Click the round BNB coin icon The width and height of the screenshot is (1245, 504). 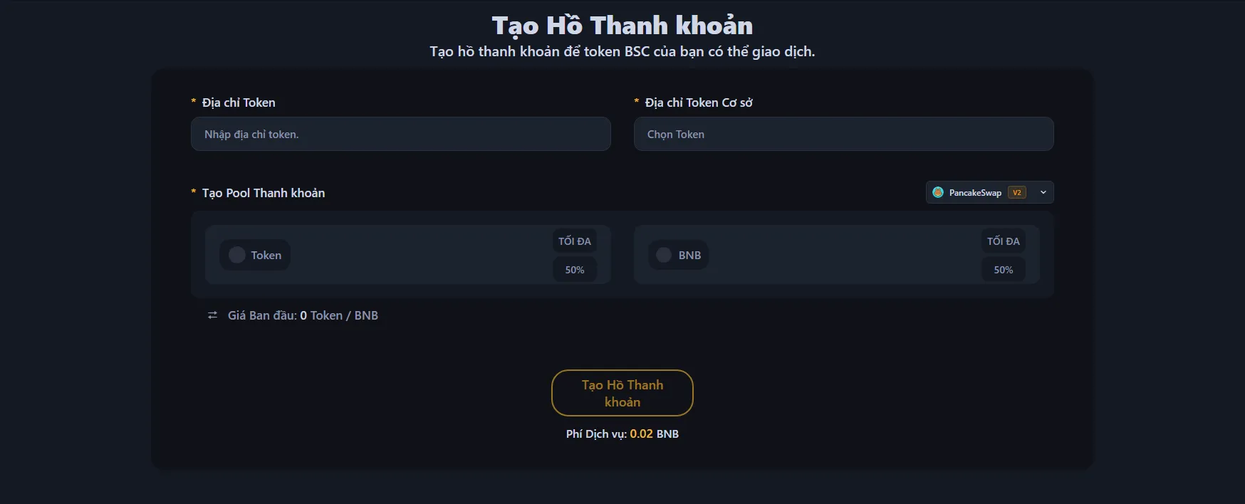664,255
